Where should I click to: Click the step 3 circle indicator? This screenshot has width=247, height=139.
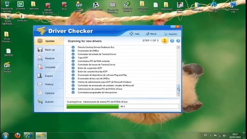(178, 41)
